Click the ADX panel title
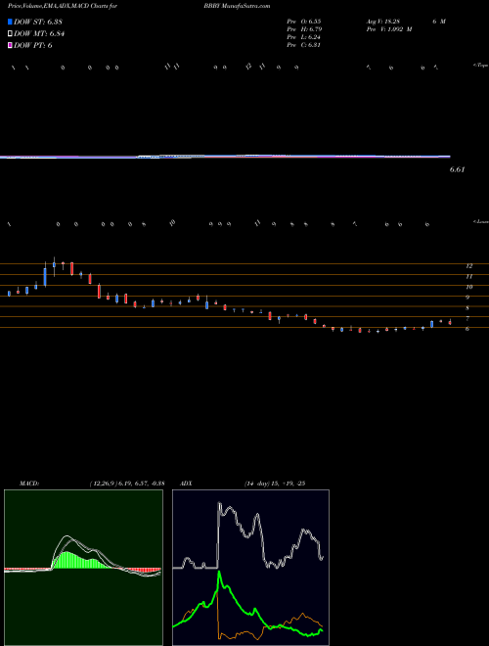Image resolution: width=489 pixels, height=646 pixels. click(187, 484)
